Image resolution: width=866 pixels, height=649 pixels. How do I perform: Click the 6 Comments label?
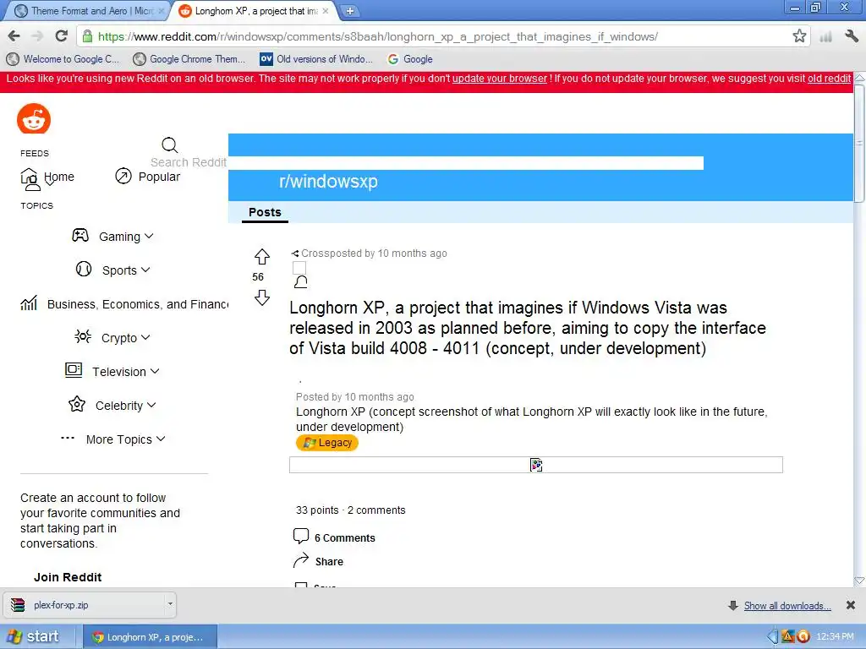[345, 538]
